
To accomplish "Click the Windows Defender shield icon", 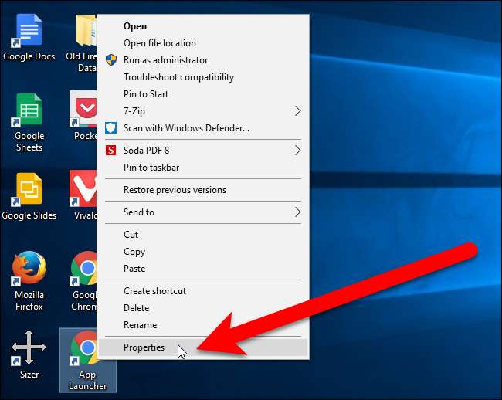I will pos(110,128).
